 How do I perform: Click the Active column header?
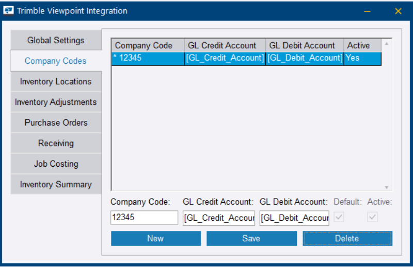pyautogui.click(x=362, y=45)
